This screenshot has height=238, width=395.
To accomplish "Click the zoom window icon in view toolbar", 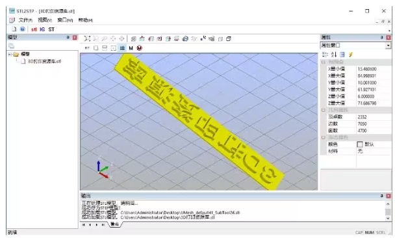I will [96, 38].
